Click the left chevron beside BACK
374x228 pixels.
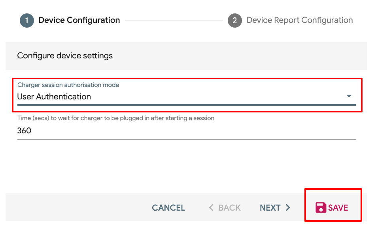[211, 207]
